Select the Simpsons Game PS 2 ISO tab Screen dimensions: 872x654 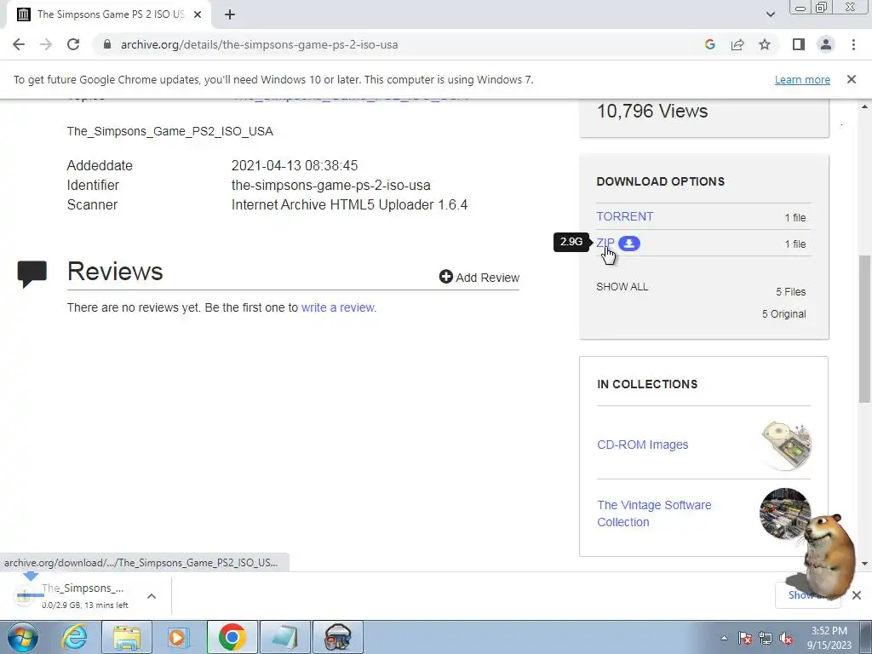click(x=110, y=14)
